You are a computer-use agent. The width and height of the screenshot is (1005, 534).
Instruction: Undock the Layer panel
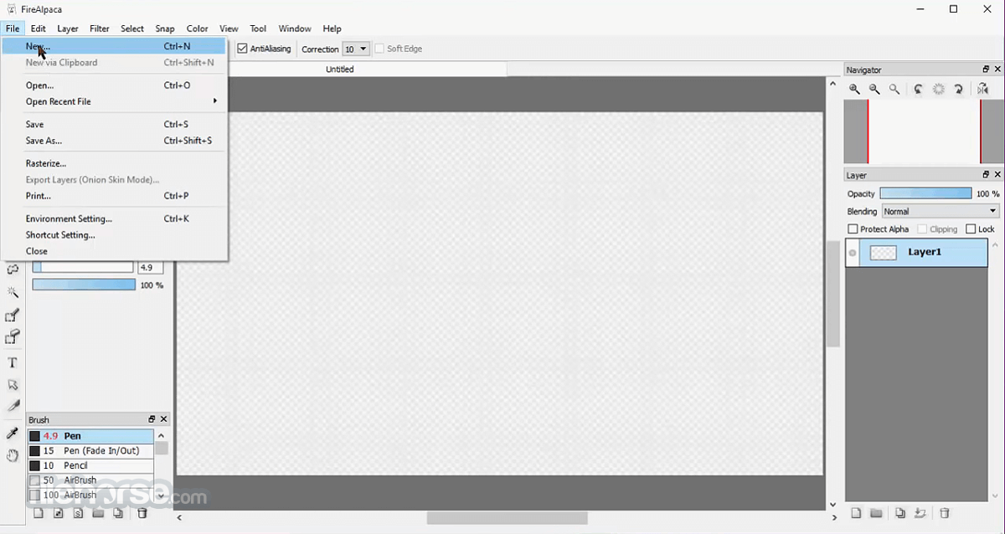pyautogui.click(x=986, y=175)
